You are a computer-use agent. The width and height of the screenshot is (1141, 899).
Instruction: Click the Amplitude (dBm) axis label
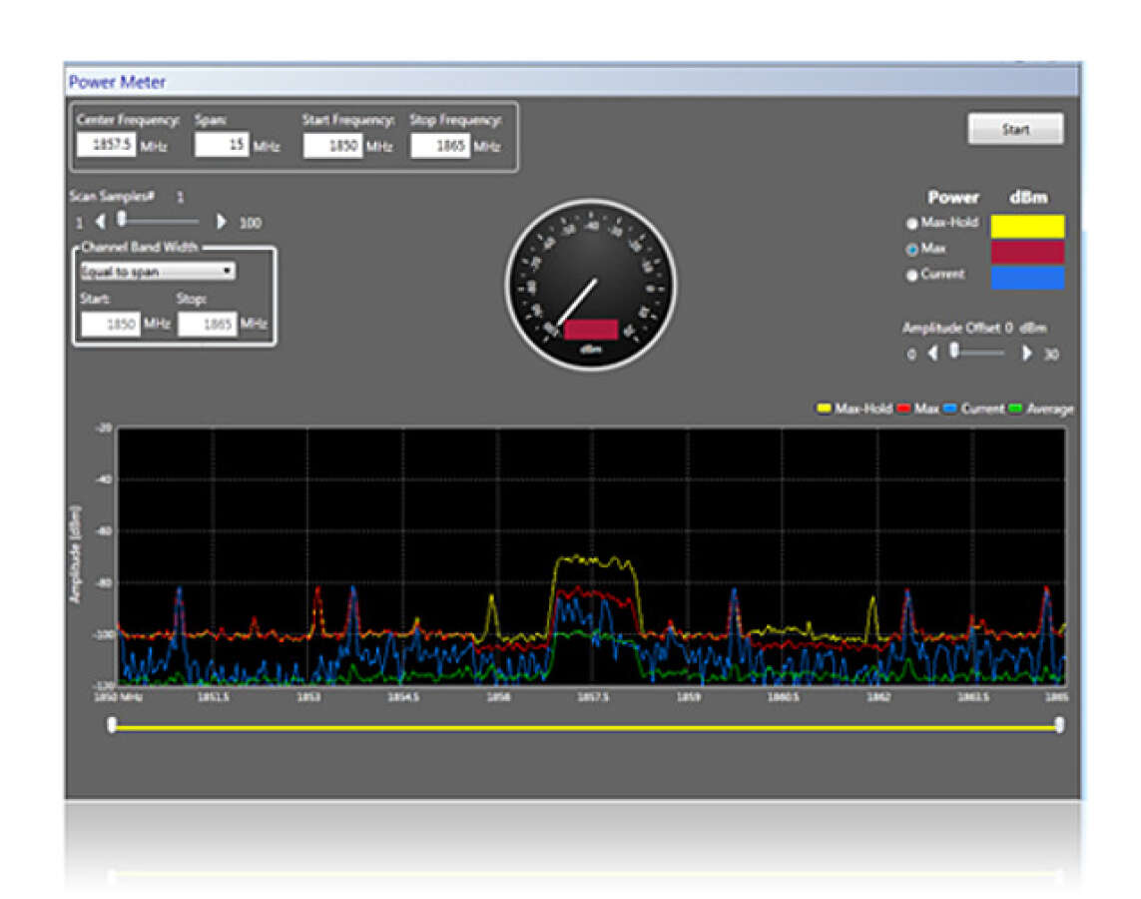pyautogui.click(x=75, y=554)
